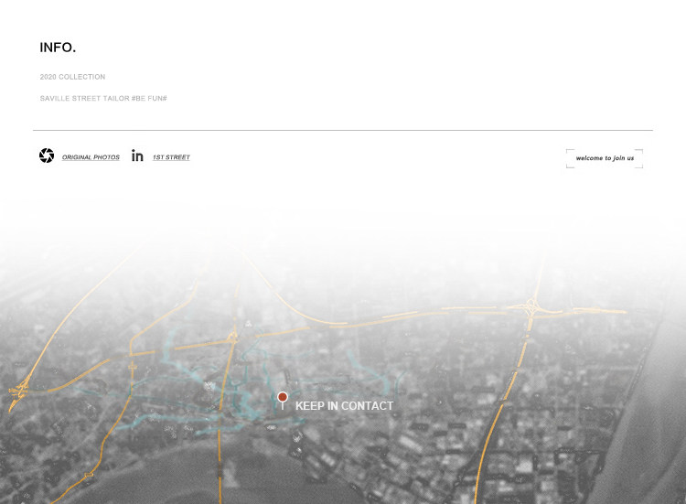Click the INFO. heading
This screenshot has width=686, height=504.
click(x=58, y=48)
